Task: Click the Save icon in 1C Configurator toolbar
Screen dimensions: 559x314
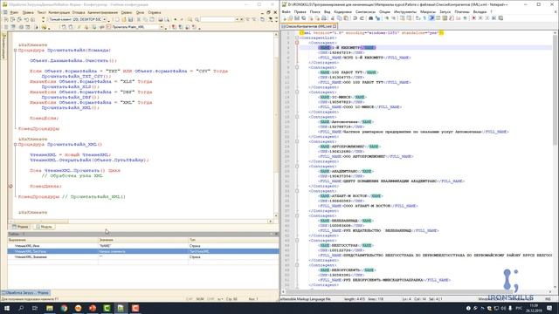Action: coord(131,19)
